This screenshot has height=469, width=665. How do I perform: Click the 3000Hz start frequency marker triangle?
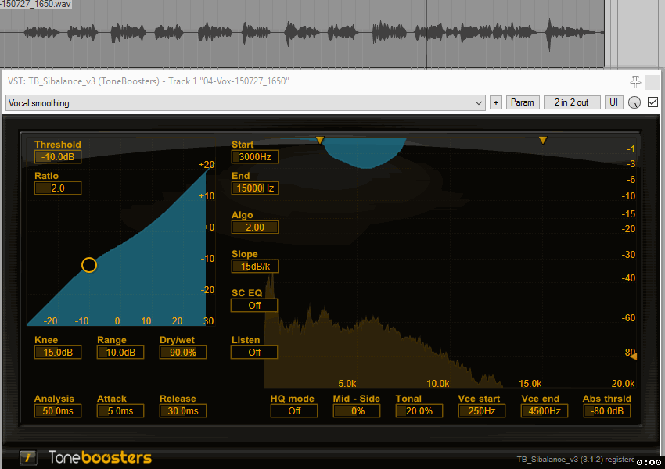pos(320,140)
